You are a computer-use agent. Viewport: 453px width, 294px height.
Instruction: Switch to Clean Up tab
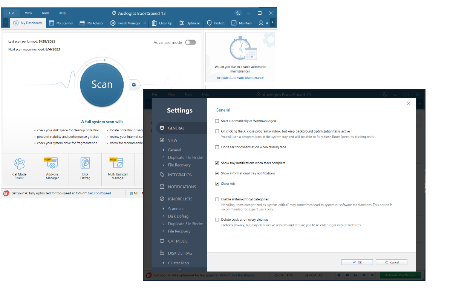coord(162,23)
